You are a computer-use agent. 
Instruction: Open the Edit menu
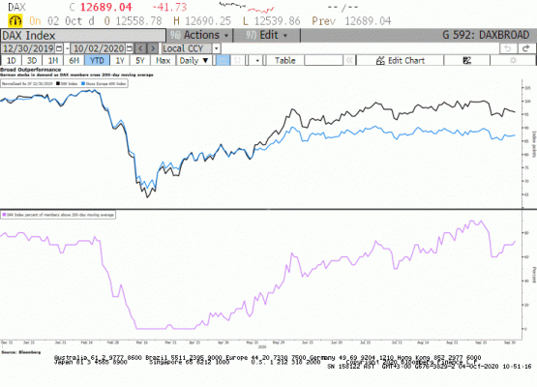pos(266,35)
